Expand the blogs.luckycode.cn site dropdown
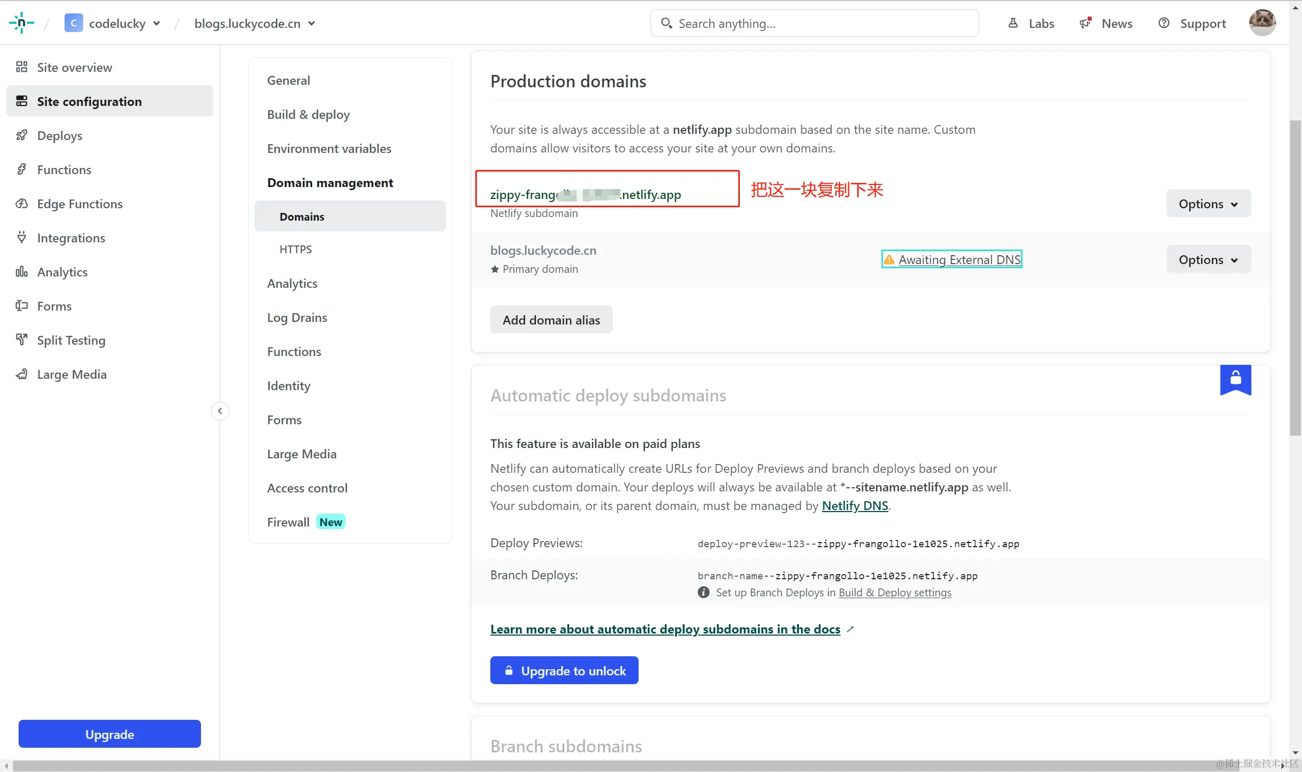 point(312,23)
